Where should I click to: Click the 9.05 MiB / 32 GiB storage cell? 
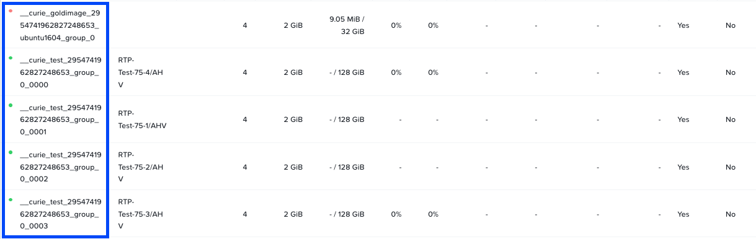coord(347,25)
